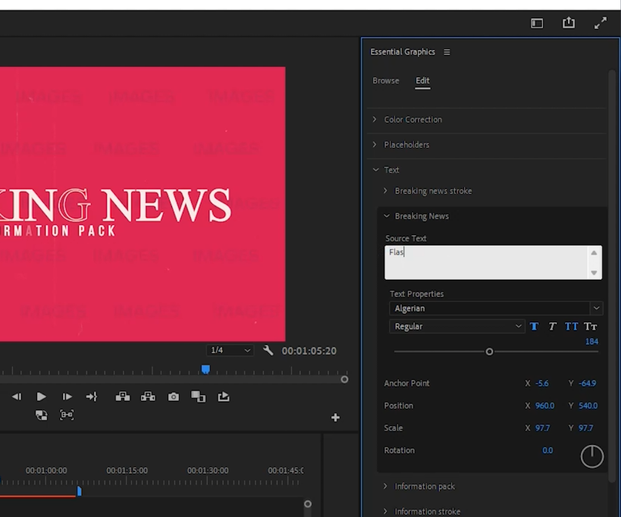621x517 pixels.
Task: Toggle All Caps text style
Action: [571, 326]
